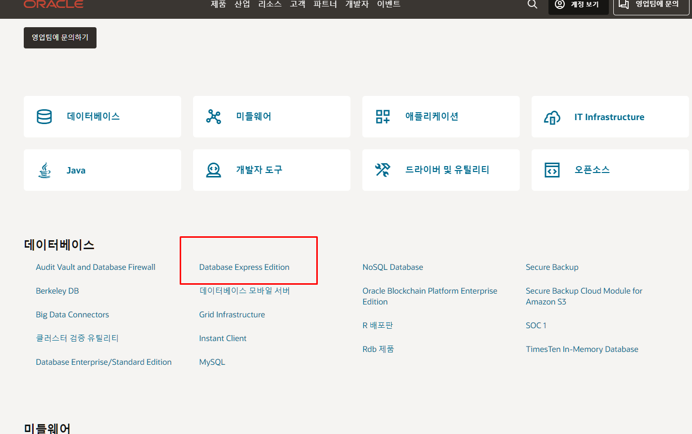Click the open source code window icon

coord(552,170)
